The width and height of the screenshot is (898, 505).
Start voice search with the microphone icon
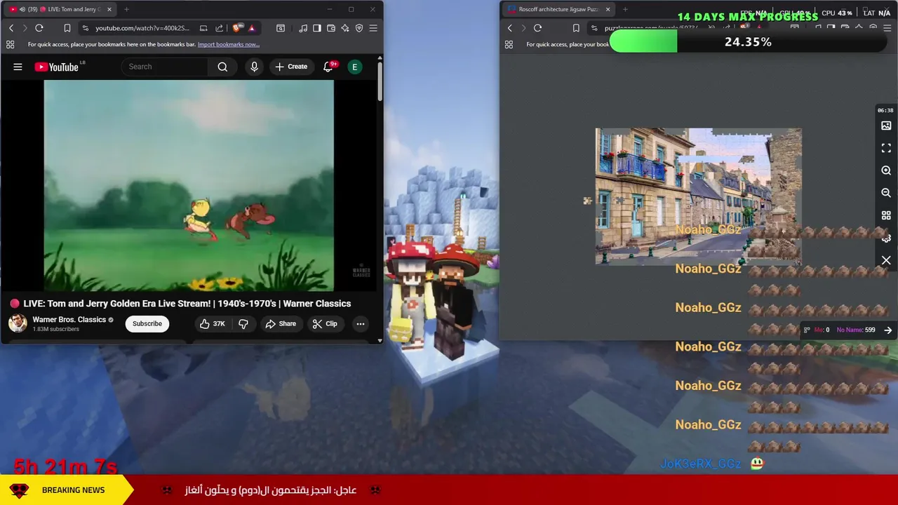pos(254,67)
